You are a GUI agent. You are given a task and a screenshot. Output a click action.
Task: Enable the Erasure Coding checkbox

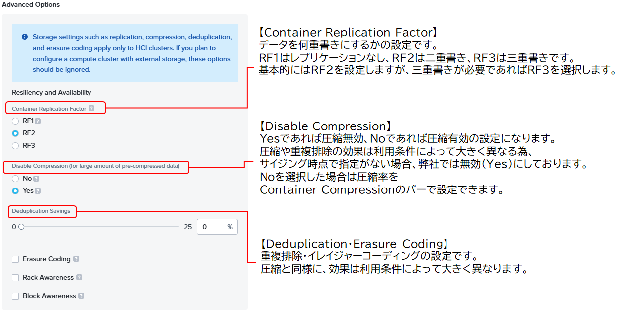[x=15, y=259]
